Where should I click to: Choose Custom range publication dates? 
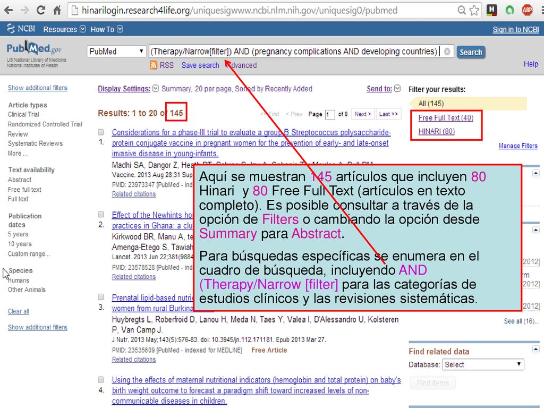(x=29, y=253)
